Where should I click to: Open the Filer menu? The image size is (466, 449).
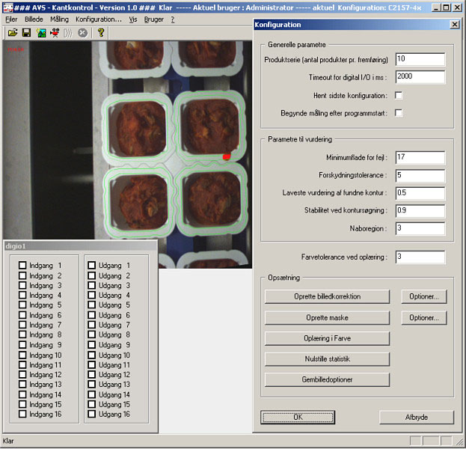pyautogui.click(x=11, y=19)
